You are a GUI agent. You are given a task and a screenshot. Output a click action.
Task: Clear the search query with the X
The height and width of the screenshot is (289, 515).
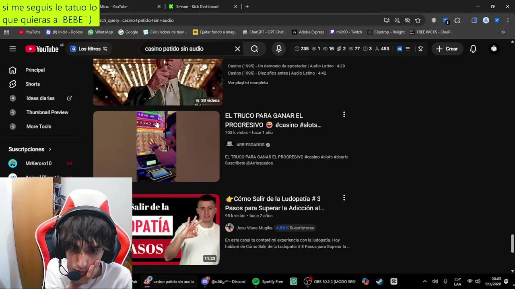pyautogui.click(x=237, y=49)
